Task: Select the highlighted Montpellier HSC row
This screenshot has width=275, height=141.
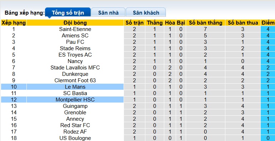Action: [137, 100]
